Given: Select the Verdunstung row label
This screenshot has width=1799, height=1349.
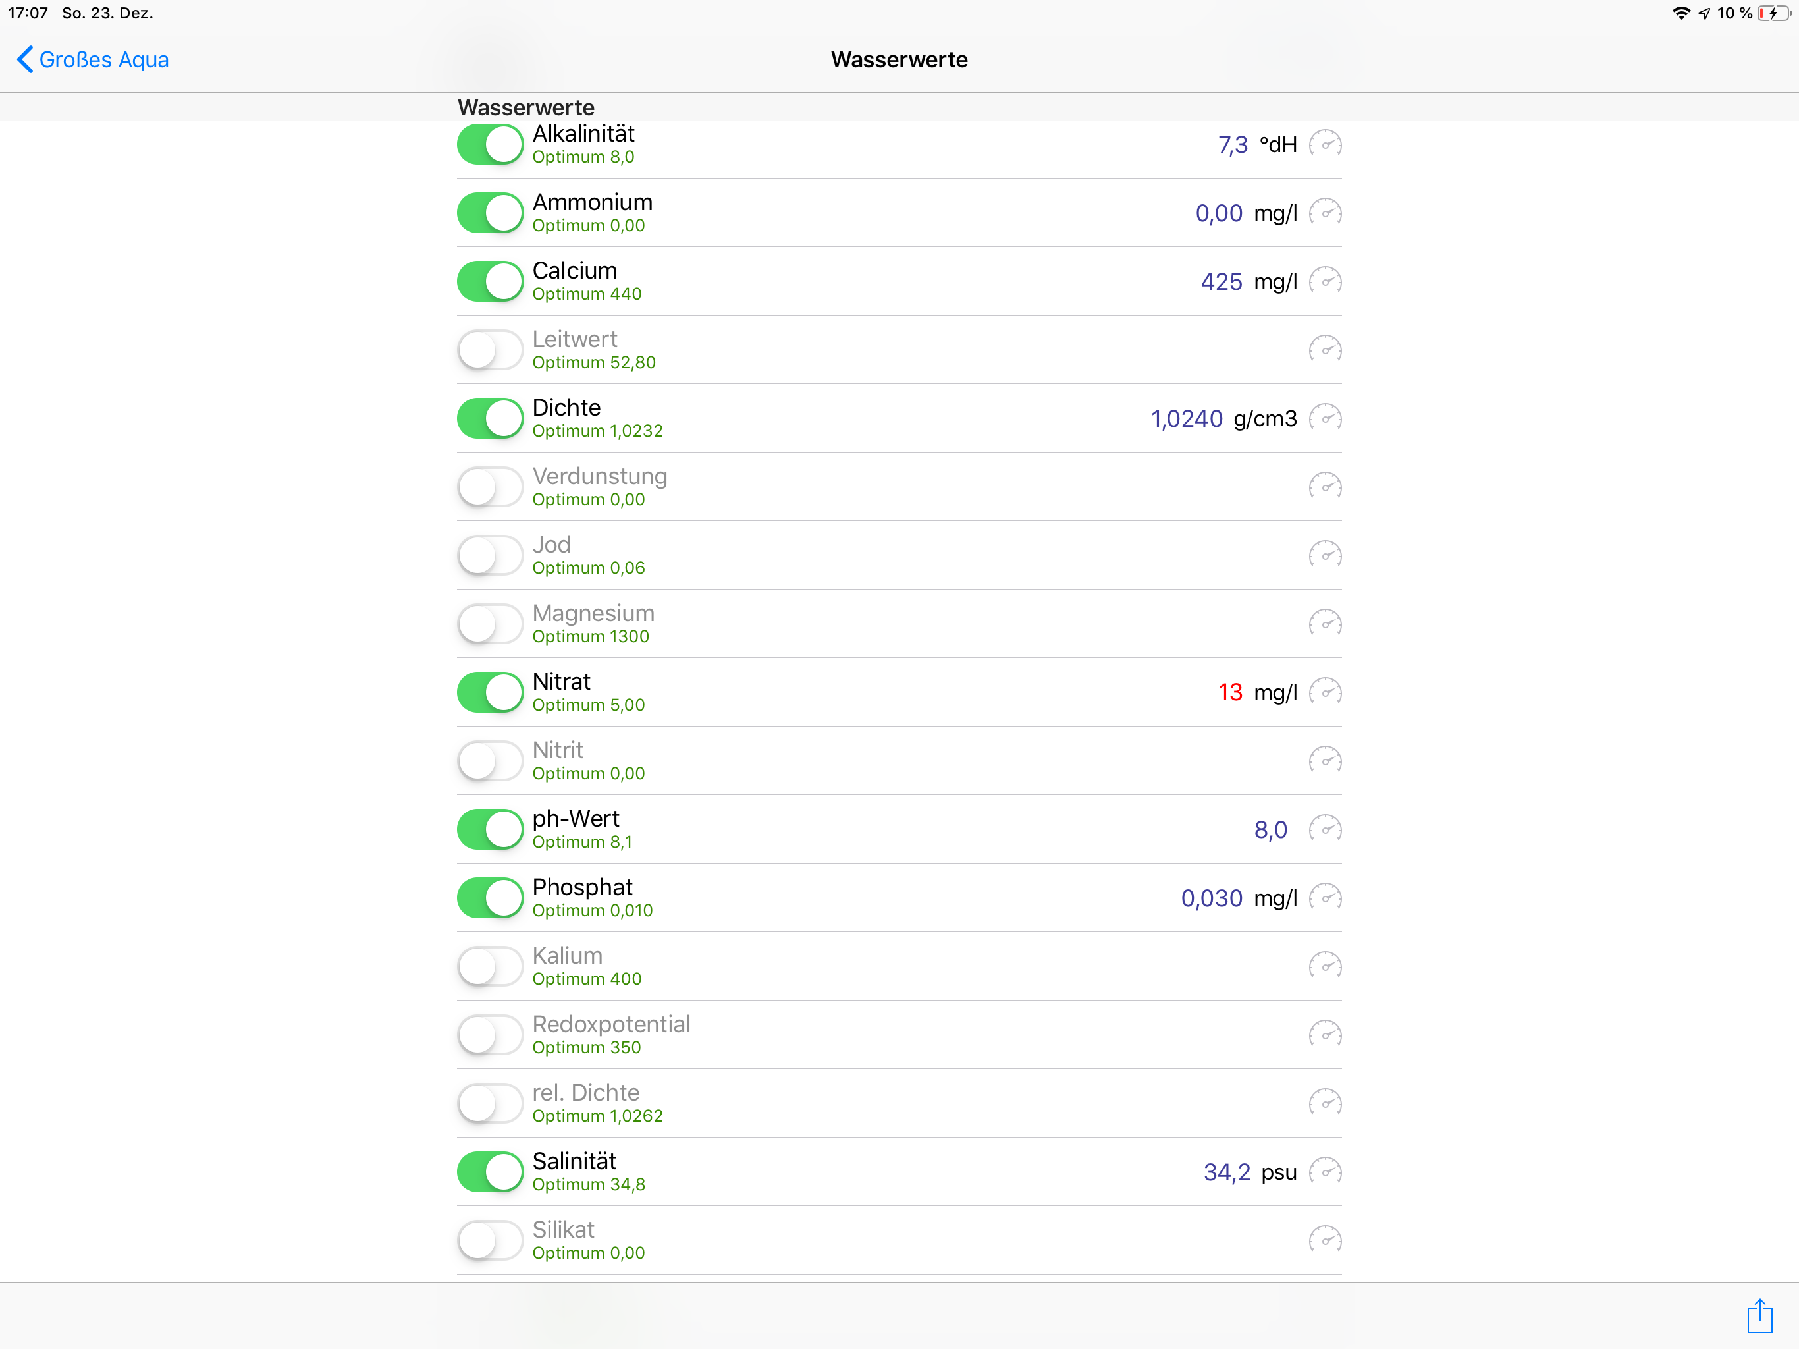Looking at the screenshot, I should pos(599,476).
